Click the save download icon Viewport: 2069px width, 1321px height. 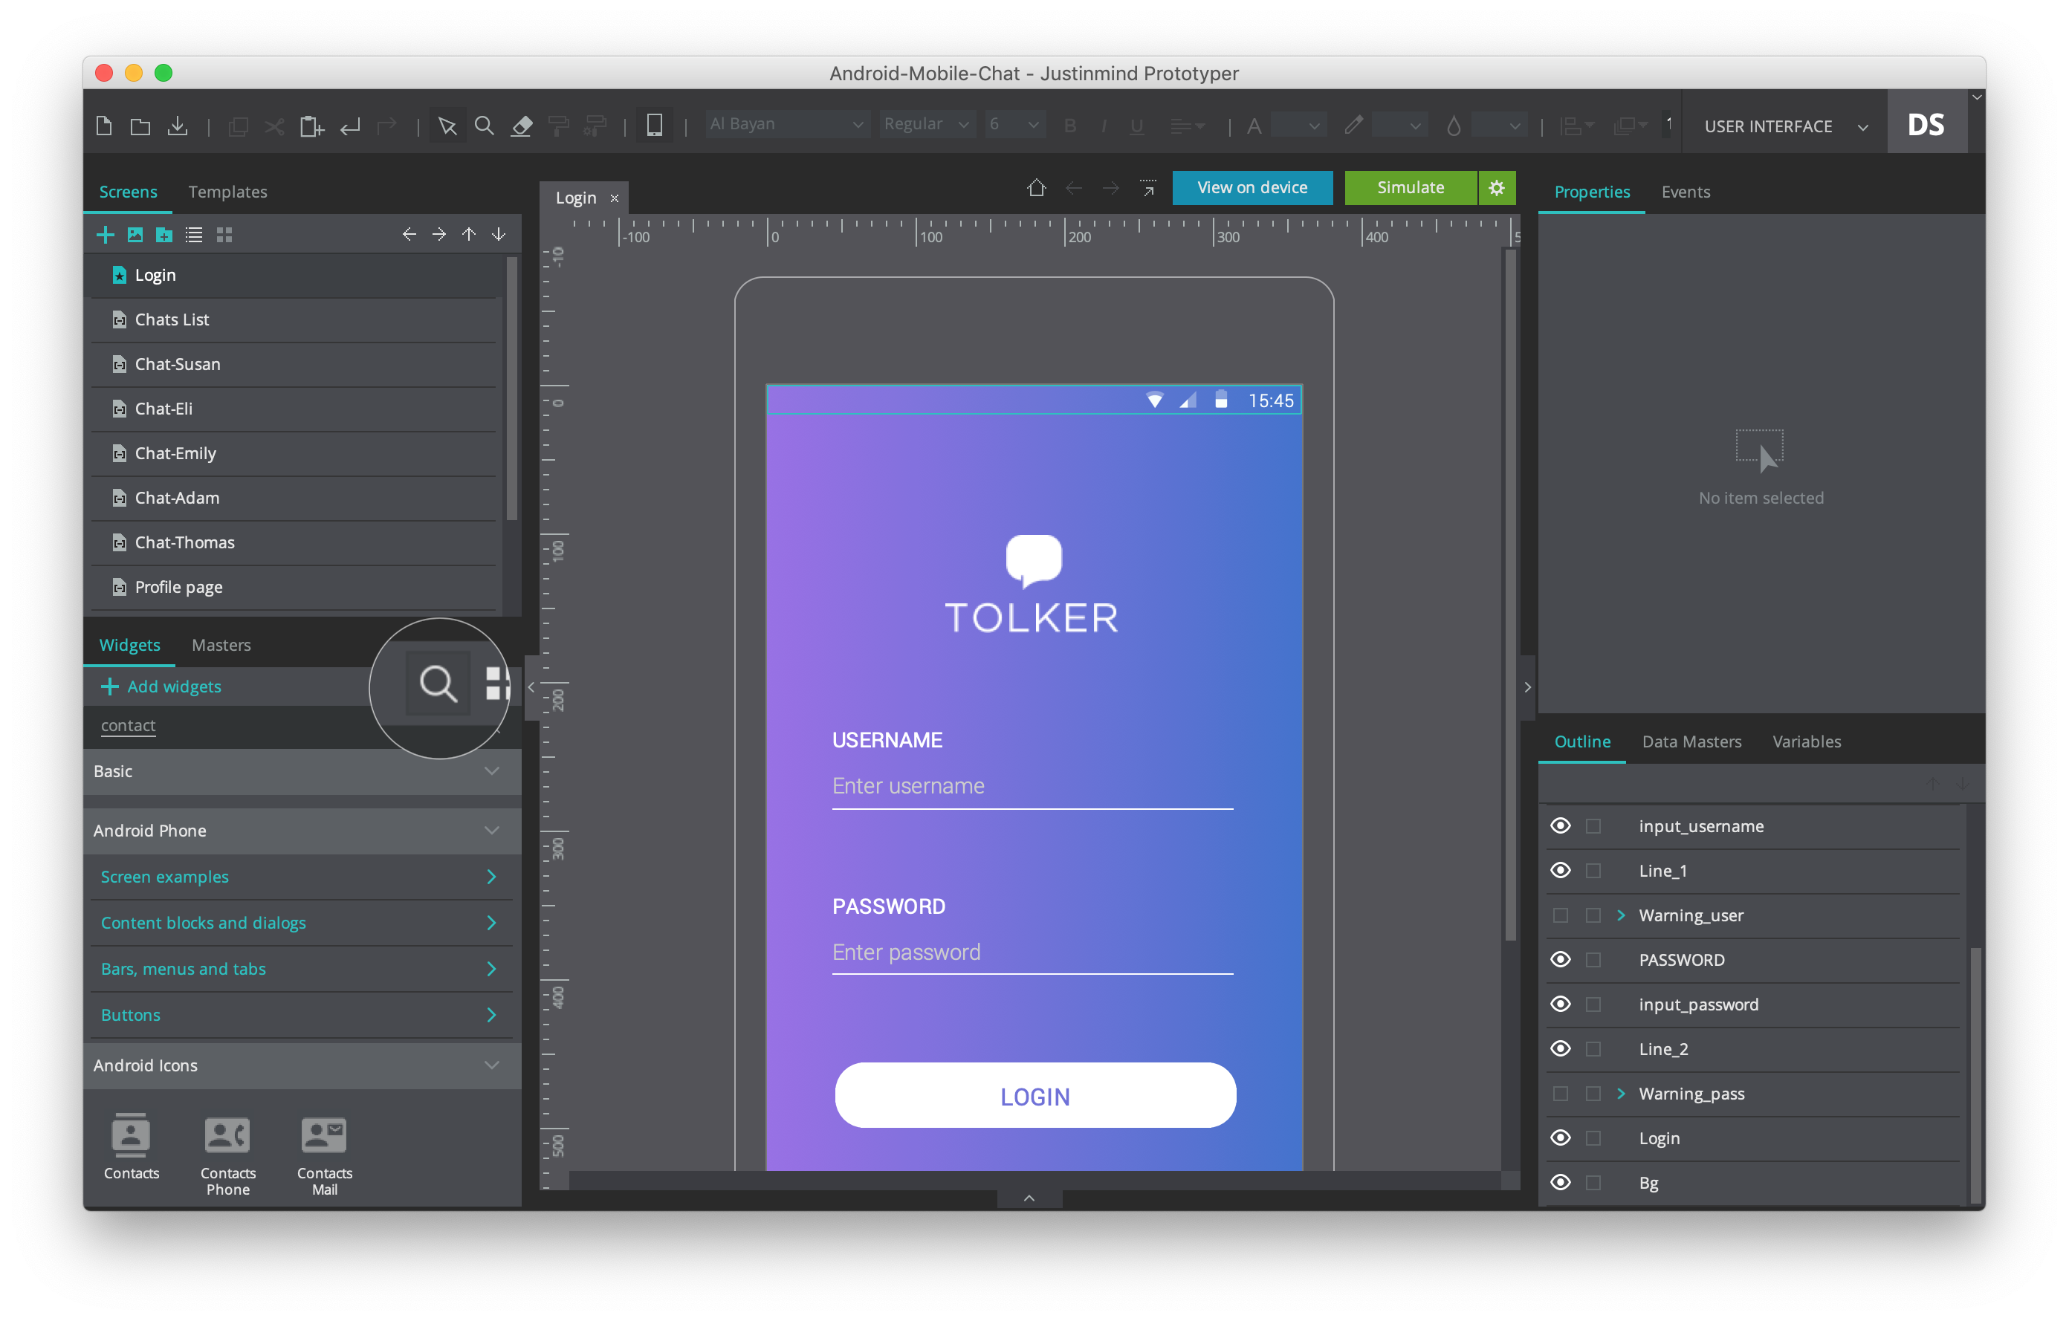pyautogui.click(x=177, y=126)
